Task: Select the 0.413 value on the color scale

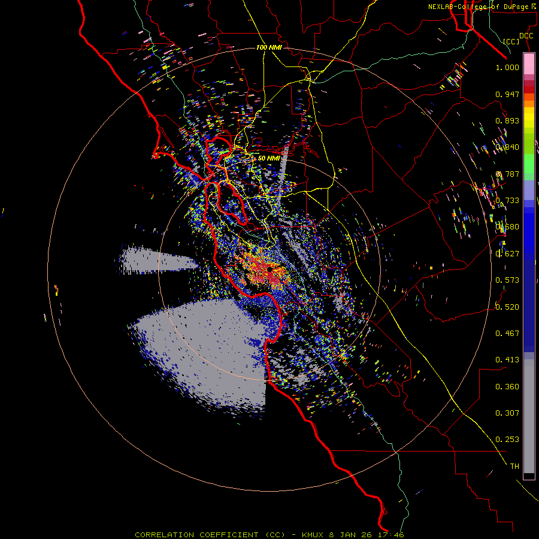Action: tap(507, 360)
